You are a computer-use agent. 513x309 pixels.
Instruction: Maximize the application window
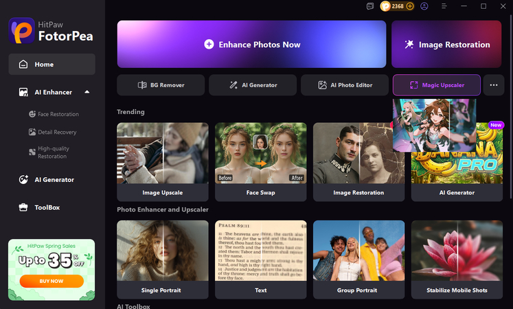483,6
